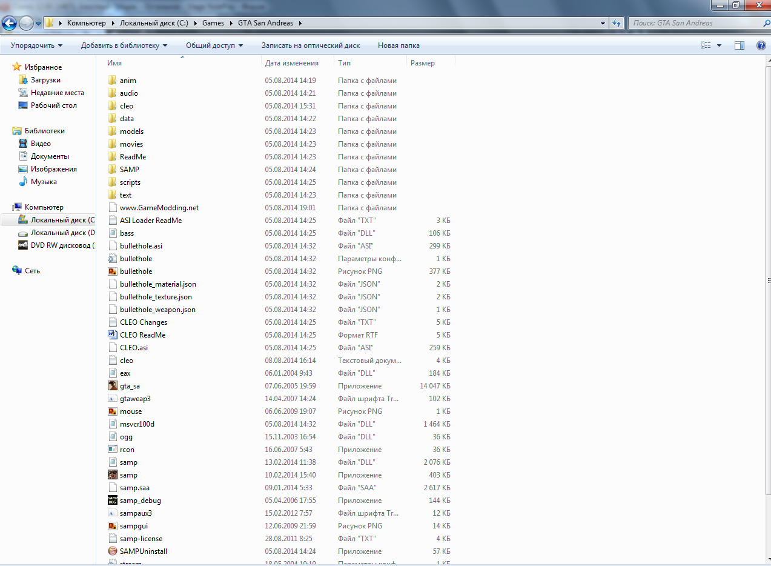Click the Back navigation arrow button
Screen dimensions: 771x566
[9, 23]
